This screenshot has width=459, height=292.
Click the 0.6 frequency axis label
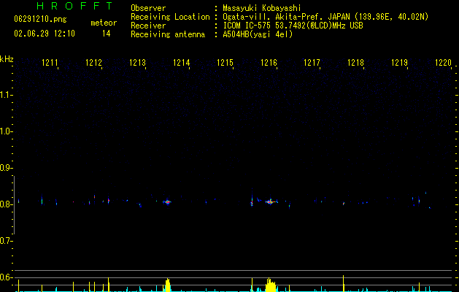6,277
